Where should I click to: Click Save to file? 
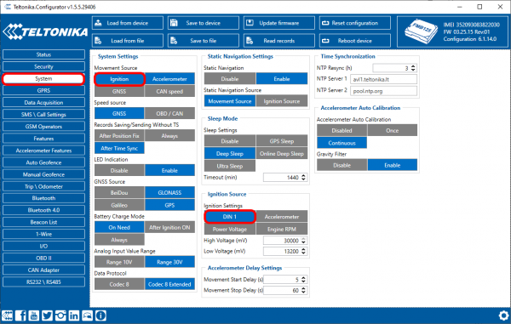[x=204, y=41]
